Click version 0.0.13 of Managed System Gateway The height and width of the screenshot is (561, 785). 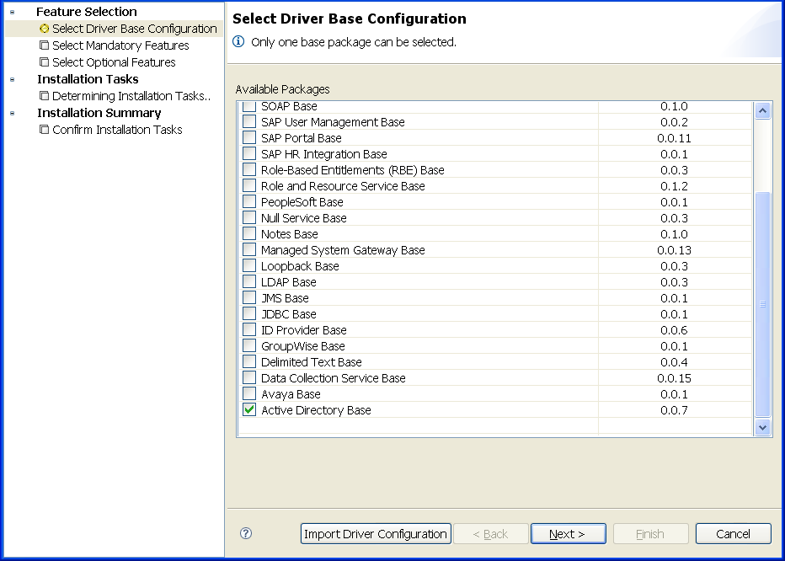point(674,250)
